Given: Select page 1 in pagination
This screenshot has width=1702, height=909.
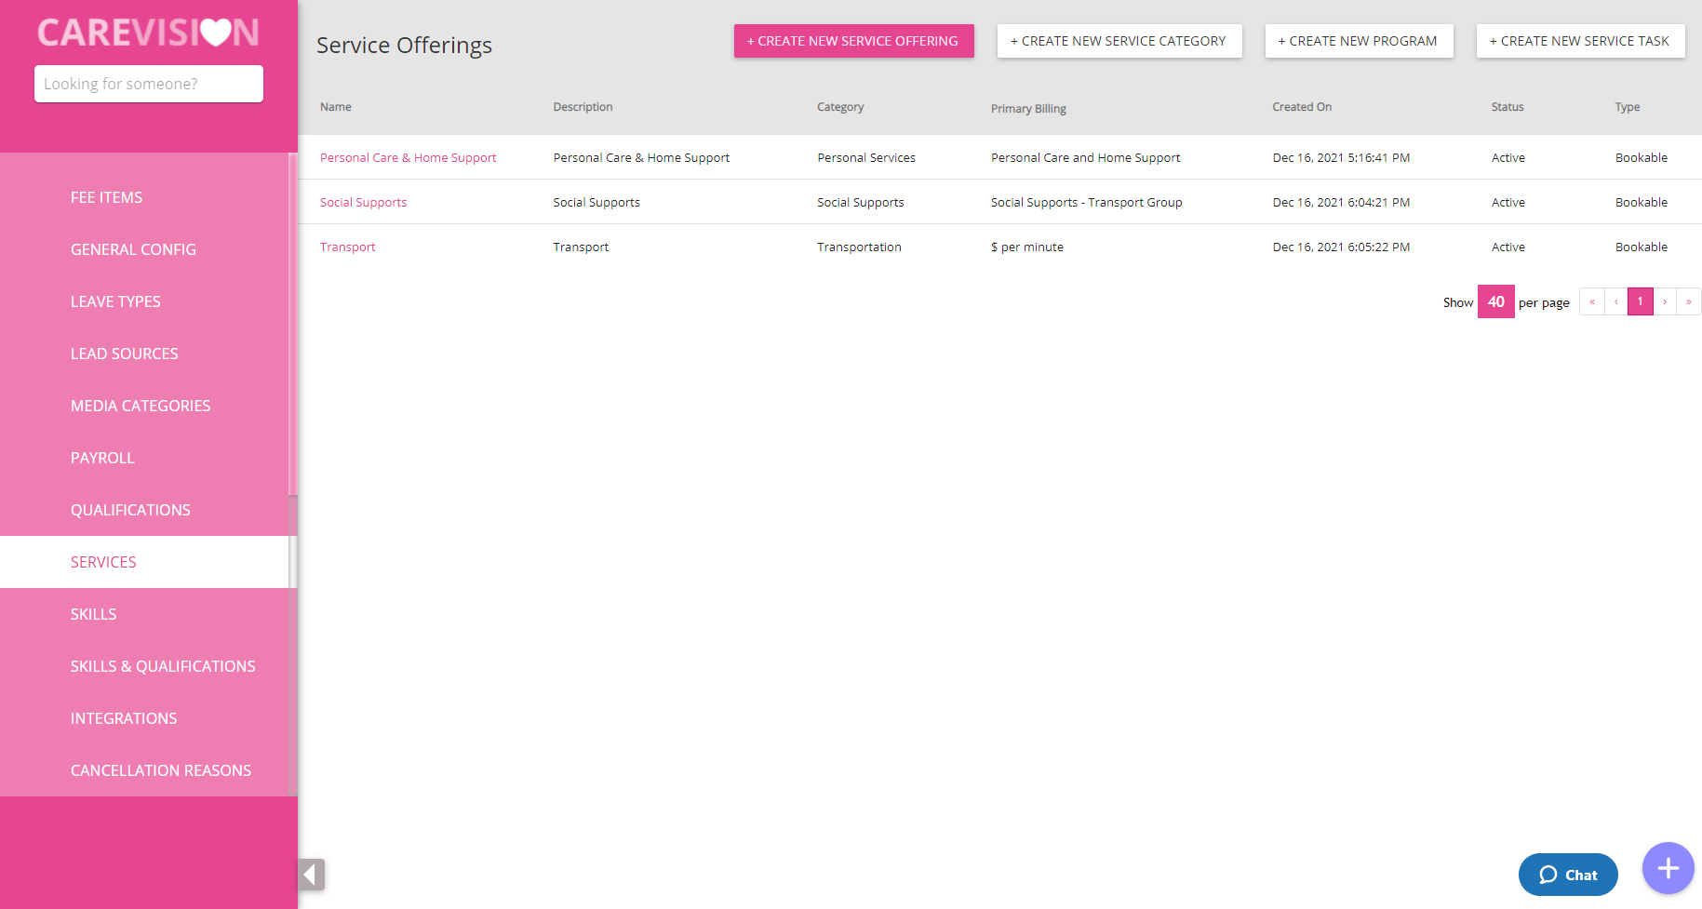Looking at the screenshot, I should pos(1640,301).
